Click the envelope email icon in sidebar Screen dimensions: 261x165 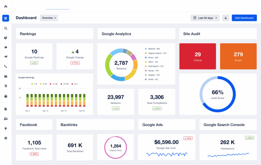tap(6, 76)
